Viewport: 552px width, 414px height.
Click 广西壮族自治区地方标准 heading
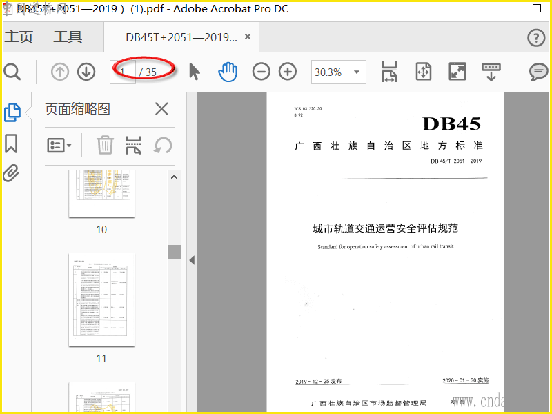388,146
